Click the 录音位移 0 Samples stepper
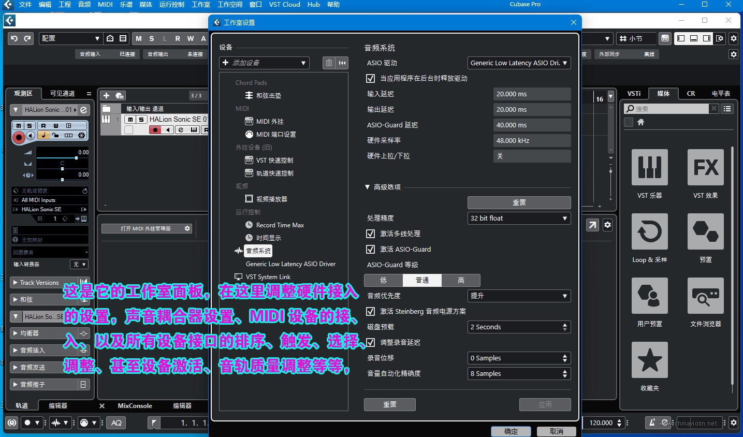743x437 pixels. (564, 358)
